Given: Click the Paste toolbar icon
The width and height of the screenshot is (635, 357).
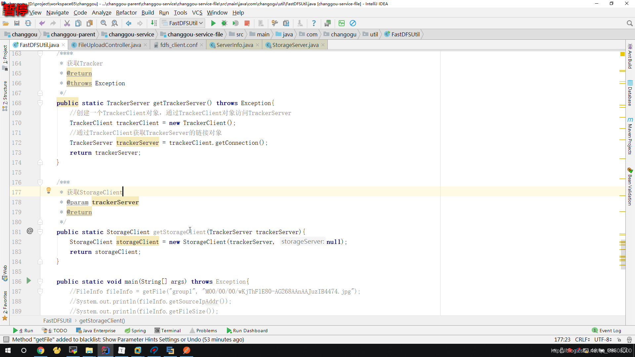Looking at the screenshot, I should (x=90, y=23).
